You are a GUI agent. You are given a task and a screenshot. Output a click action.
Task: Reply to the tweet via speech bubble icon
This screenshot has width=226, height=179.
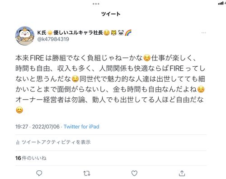[x=39, y=173]
